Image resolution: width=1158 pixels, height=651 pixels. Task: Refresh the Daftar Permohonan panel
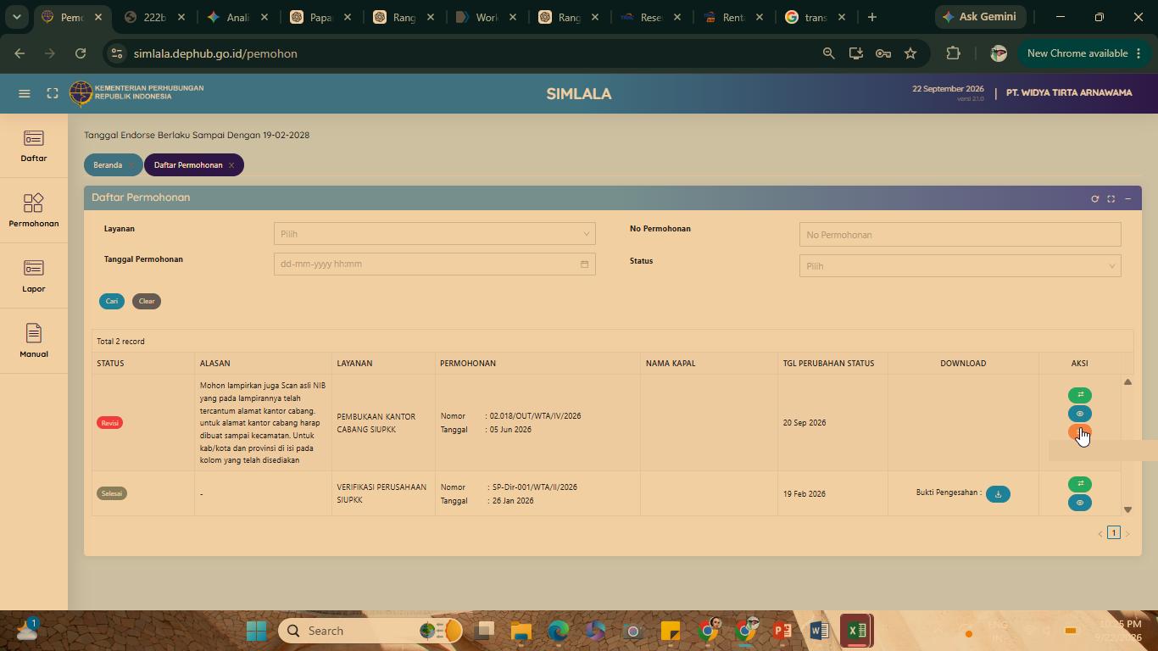coord(1094,198)
